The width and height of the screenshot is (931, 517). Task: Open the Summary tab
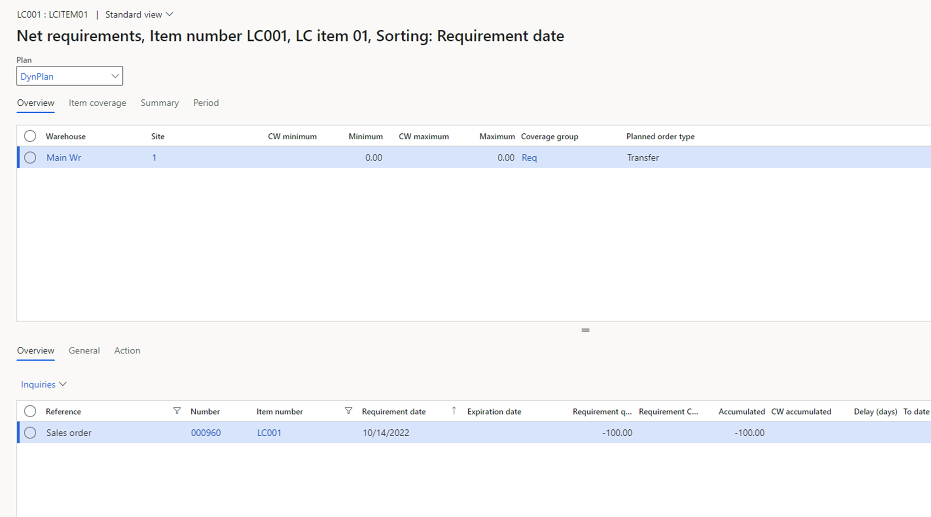point(160,103)
